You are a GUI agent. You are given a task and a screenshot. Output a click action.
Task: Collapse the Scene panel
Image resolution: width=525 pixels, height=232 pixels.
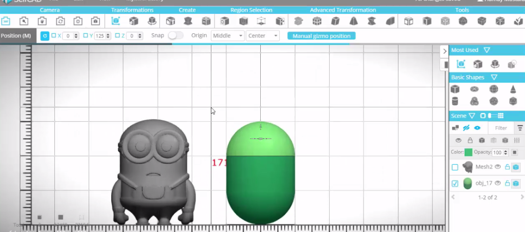[x=472, y=116]
